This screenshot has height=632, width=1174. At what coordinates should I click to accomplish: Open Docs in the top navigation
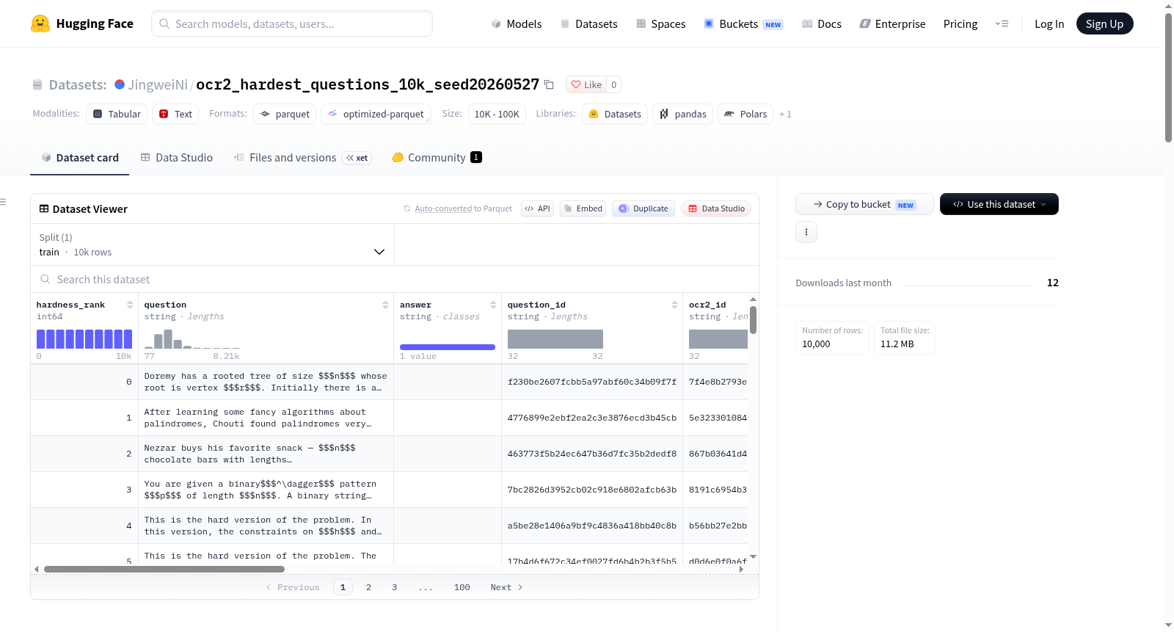point(821,24)
